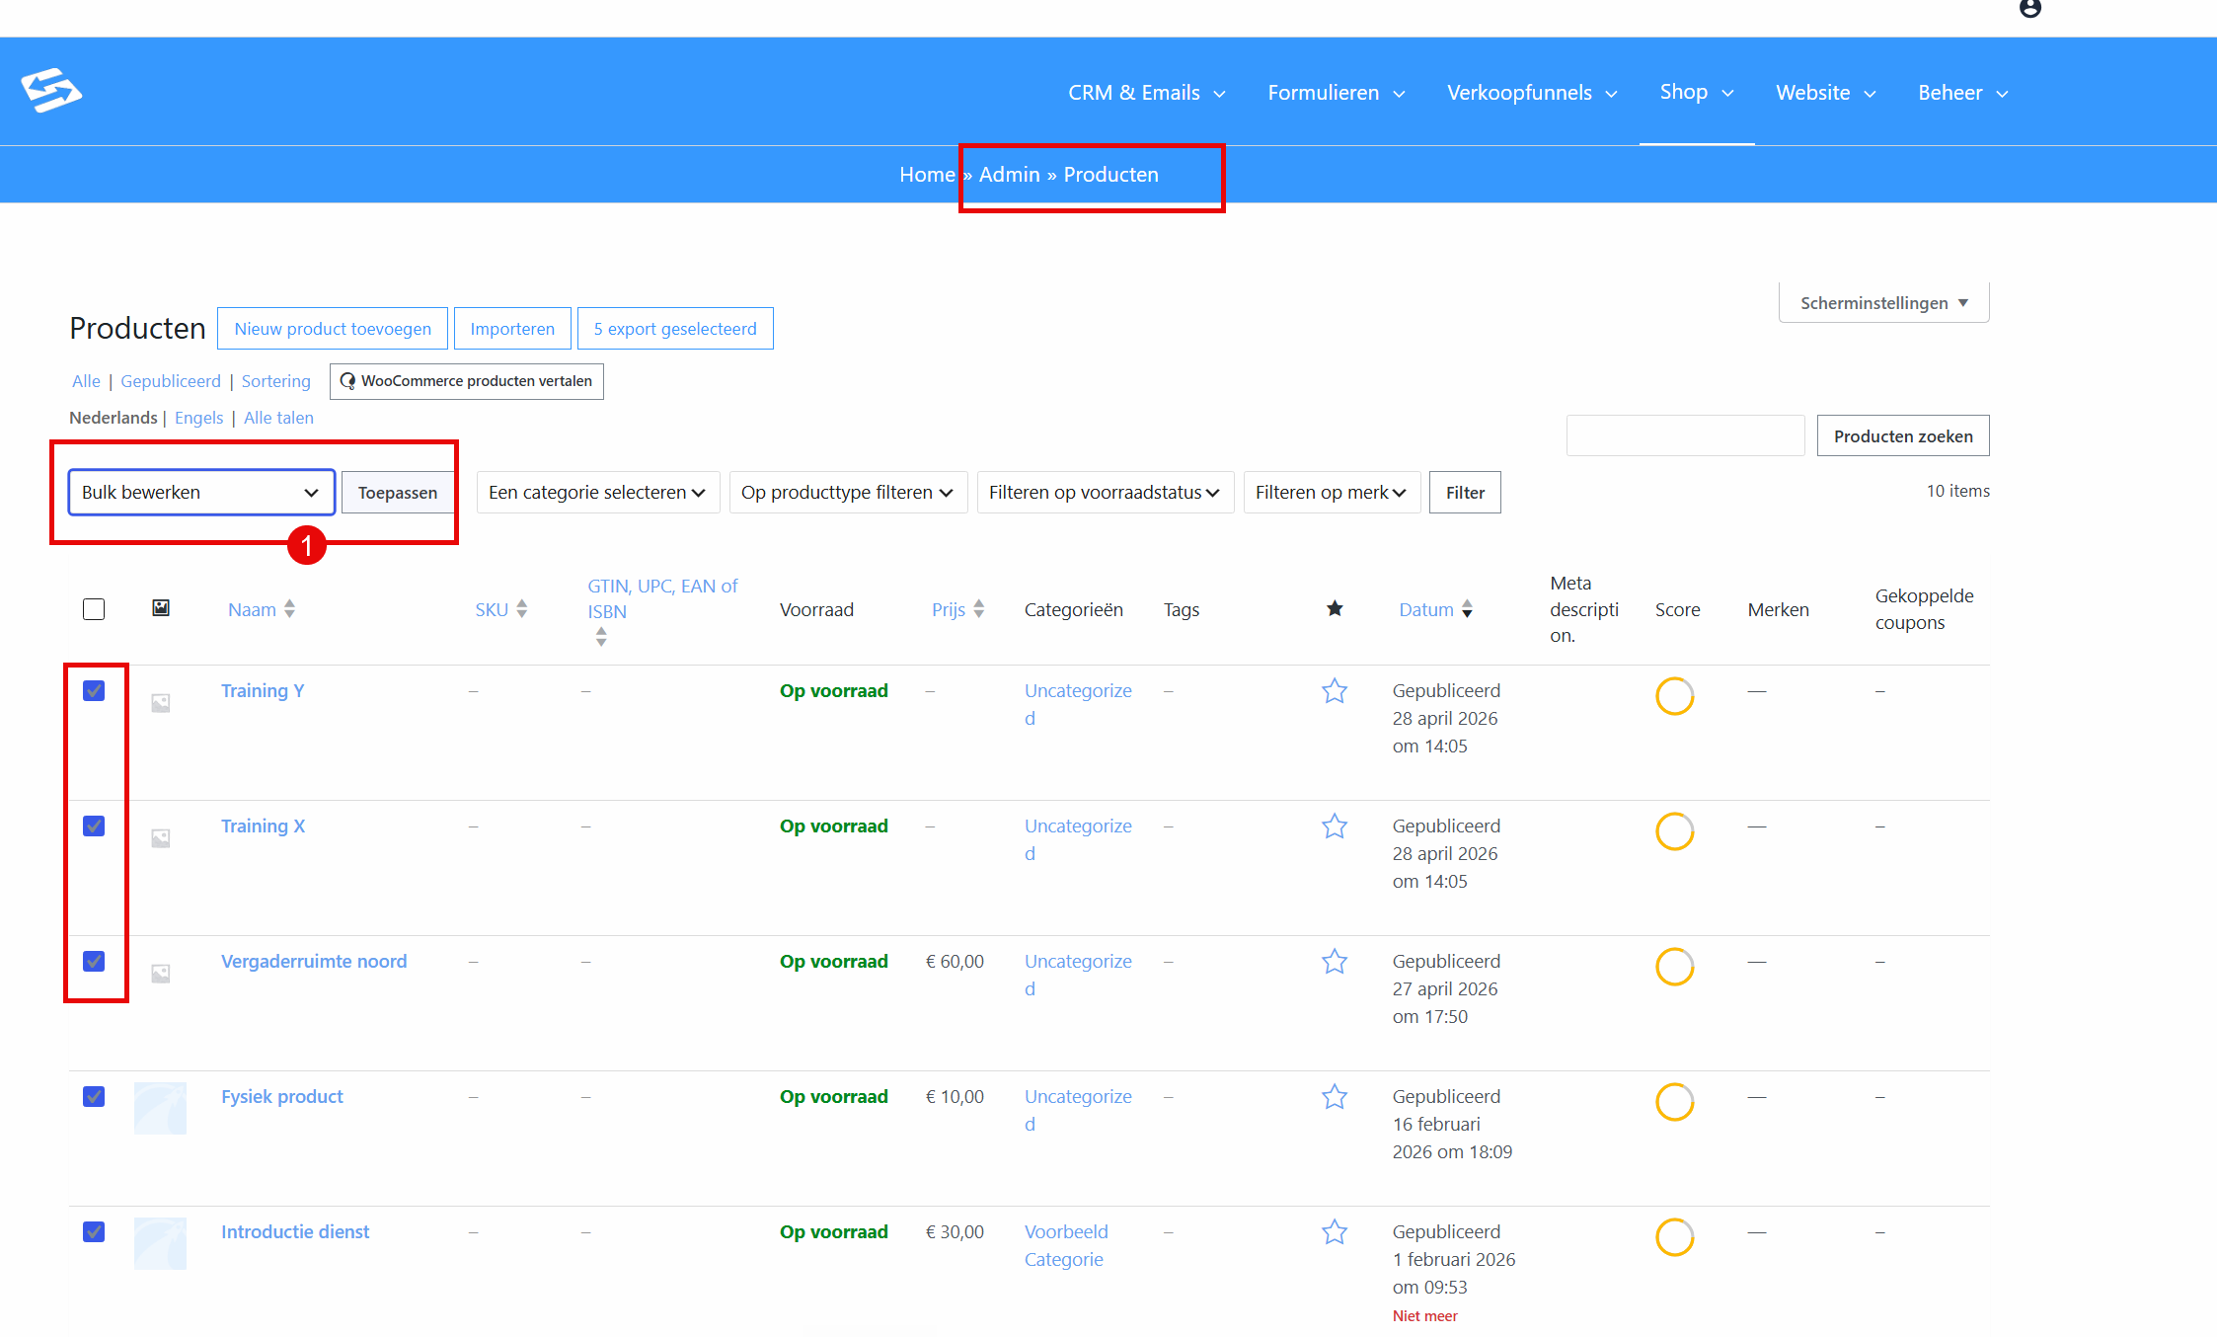
Task: Uncheck the Training Y checkbox
Action: tap(94, 690)
